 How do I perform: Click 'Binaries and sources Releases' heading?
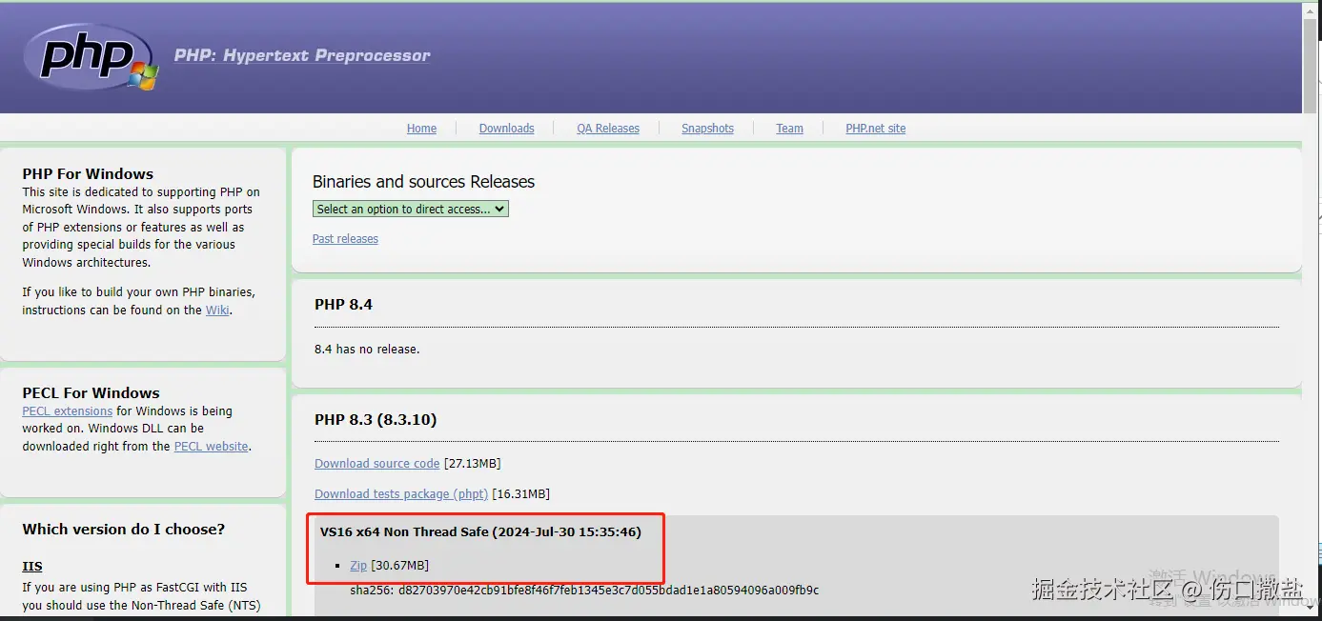pos(423,182)
